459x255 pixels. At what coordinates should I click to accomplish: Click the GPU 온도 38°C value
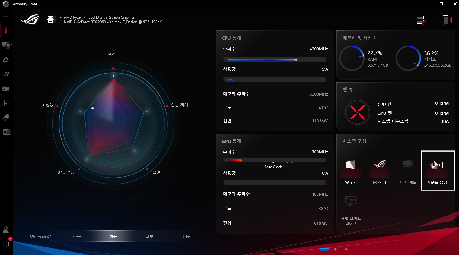pyautogui.click(x=323, y=209)
